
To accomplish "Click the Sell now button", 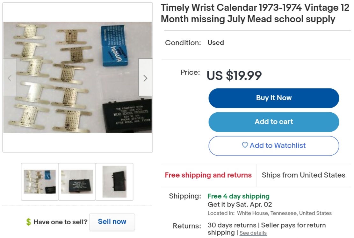I will (112, 222).
